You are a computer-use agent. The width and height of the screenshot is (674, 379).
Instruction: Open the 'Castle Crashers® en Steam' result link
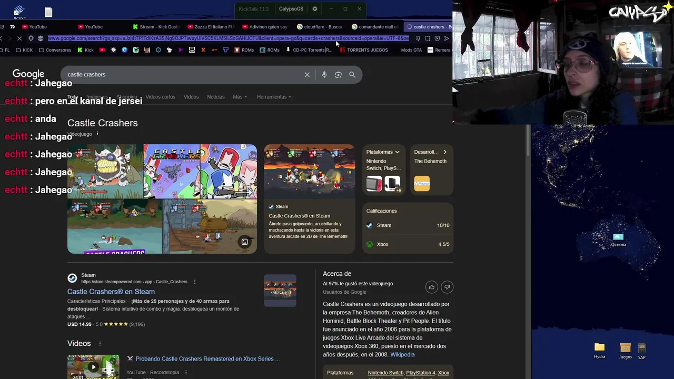[111, 292]
